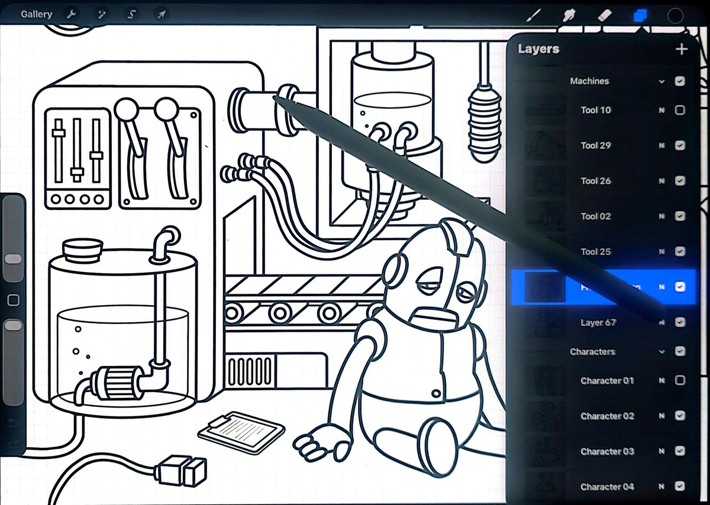This screenshot has width=710, height=505.
Task: Activate the Transform arrow tool
Action: click(160, 14)
